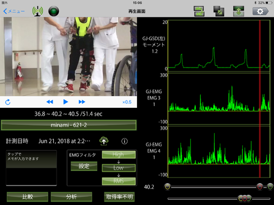Toggle the RMS EMG filter
The image size is (274, 205).
click(119, 181)
